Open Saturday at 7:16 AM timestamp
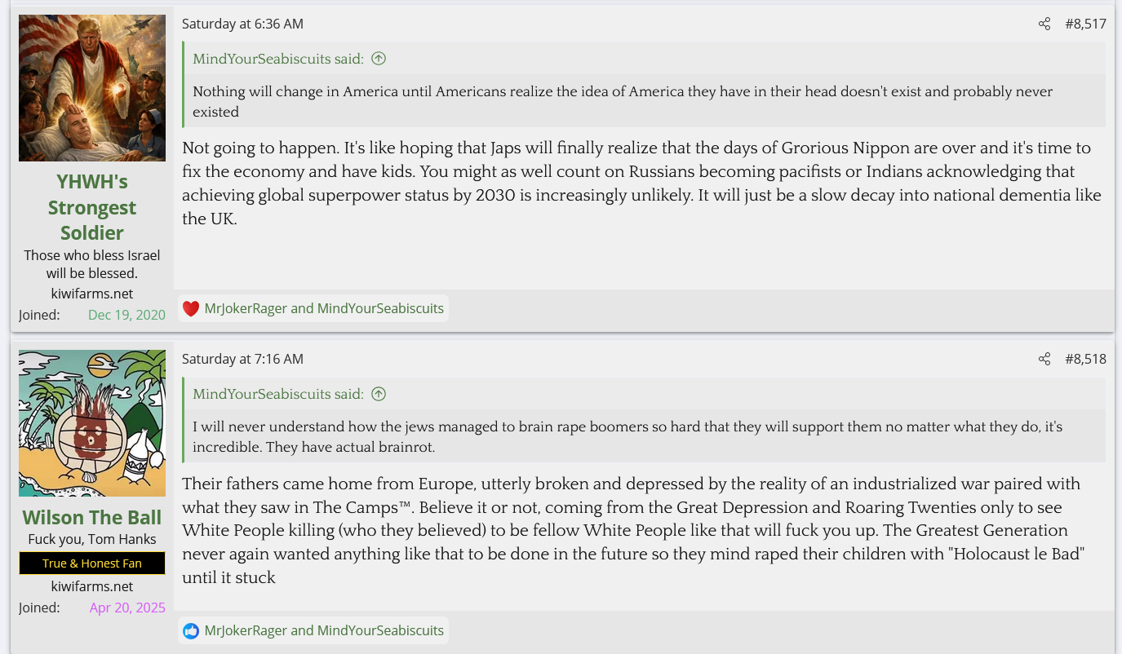The image size is (1122, 654). click(x=242, y=360)
